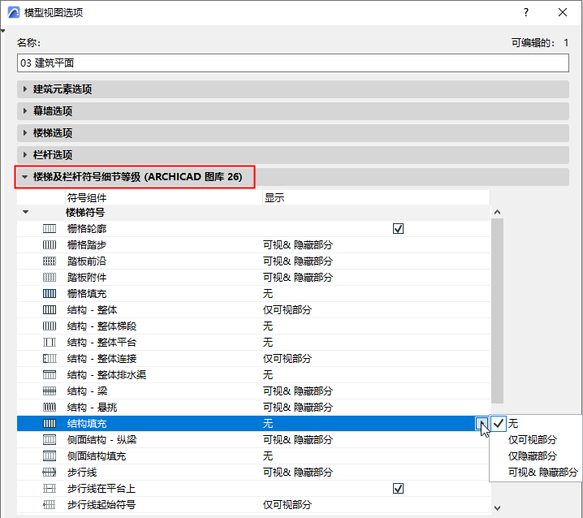Click the 步行线在平台上 row icon
Screen dimensions: 583x518
pyautogui.click(x=50, y=489)
